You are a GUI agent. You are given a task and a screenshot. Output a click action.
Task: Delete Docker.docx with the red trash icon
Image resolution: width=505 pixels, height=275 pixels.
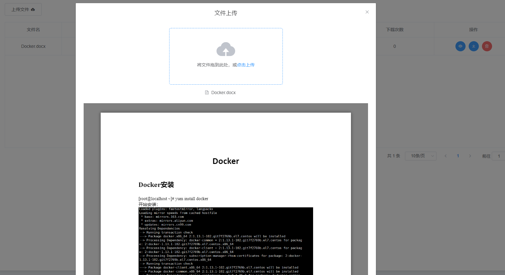[487, 46]
